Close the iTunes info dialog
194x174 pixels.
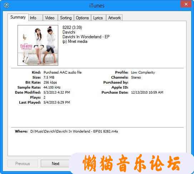click(x=186, y=4)
